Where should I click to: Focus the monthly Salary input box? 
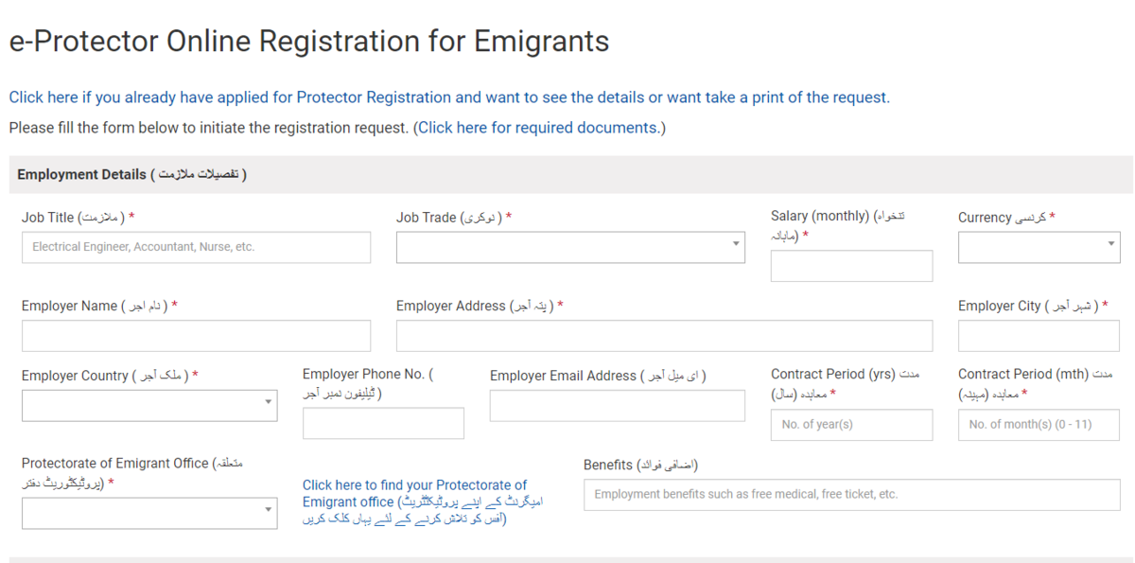click(x=851, y=266)
